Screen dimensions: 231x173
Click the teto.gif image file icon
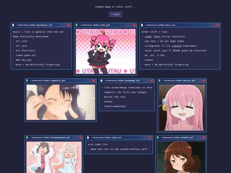(x=77, y=25)
